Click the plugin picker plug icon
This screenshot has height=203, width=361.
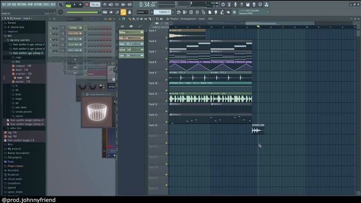215,12
